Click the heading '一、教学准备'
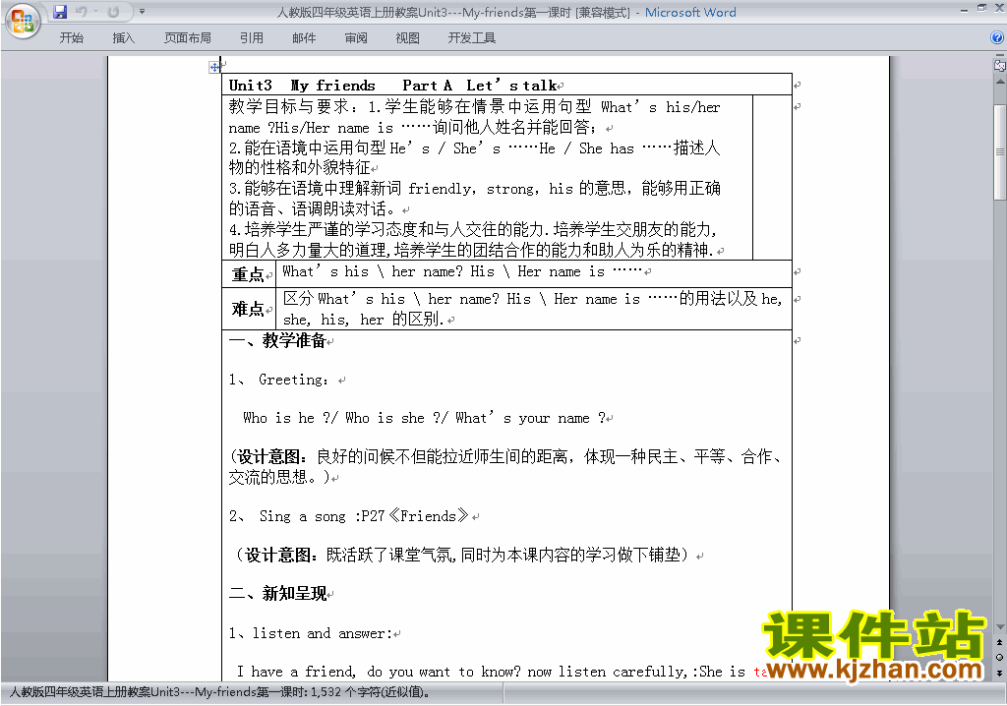 pyautogui.click(x=277, y=340)
